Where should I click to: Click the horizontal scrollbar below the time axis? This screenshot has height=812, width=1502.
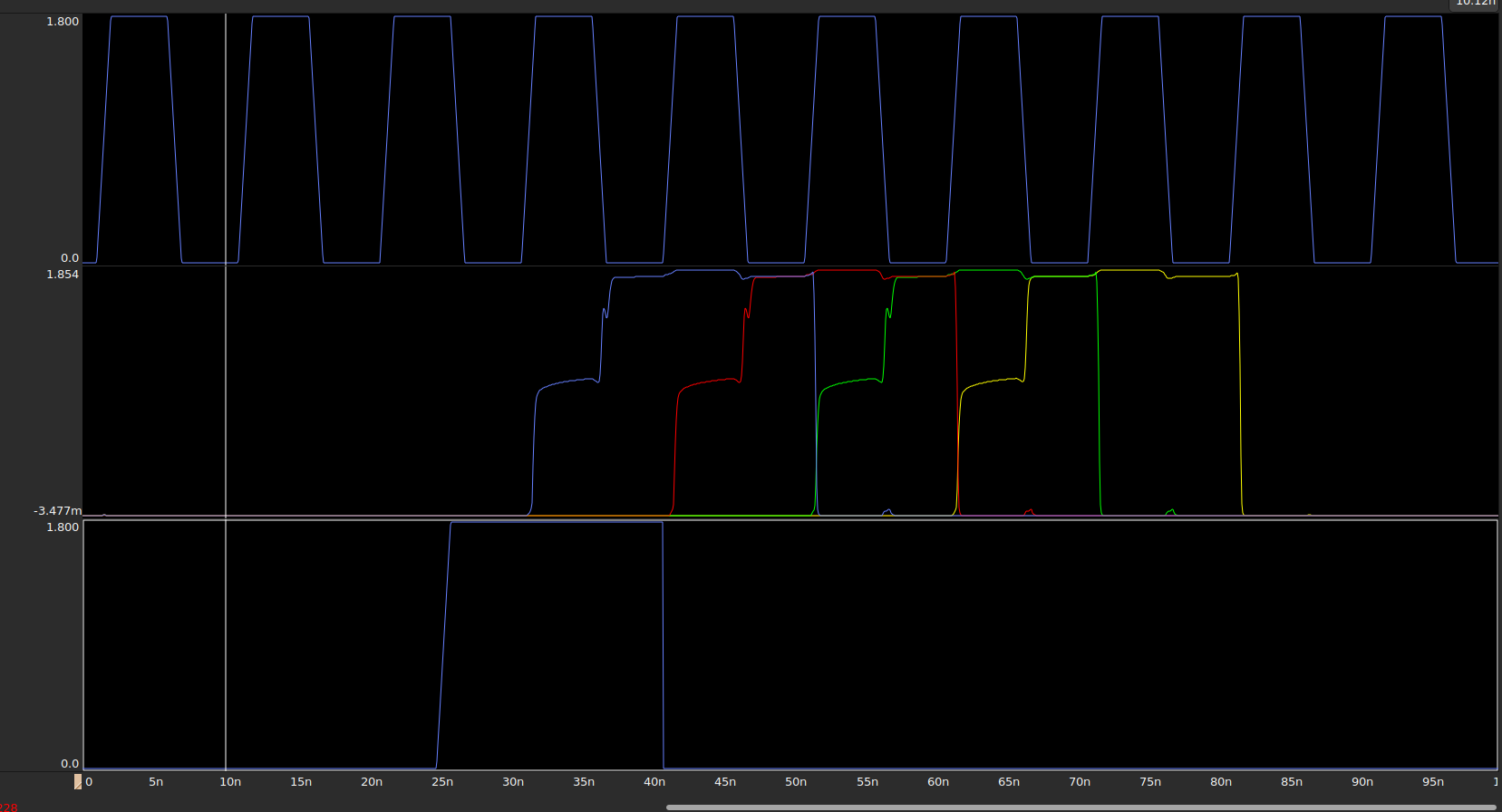click(x=1080, y=807)
